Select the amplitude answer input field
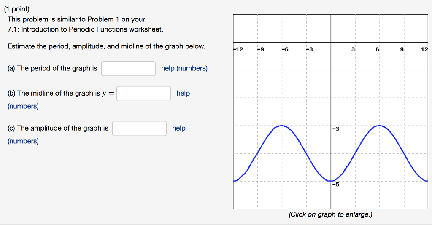 (139, 128)
